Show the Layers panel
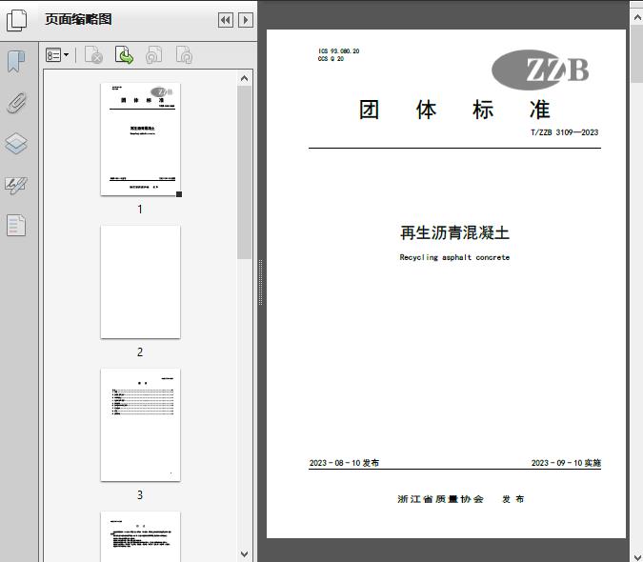 click(x=16, y=144)
